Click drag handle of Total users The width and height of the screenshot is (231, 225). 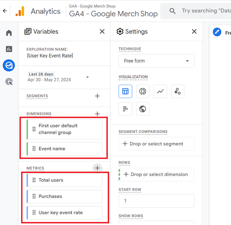34,180
